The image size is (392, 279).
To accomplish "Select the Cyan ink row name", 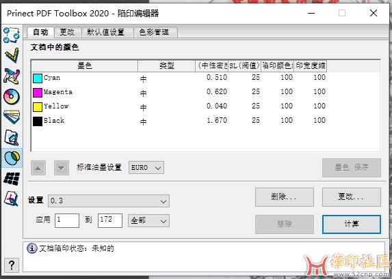I will [52, 78].
